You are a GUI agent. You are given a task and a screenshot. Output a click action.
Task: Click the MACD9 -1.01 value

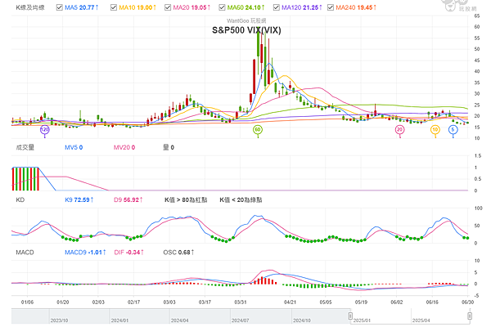[85, 253]
